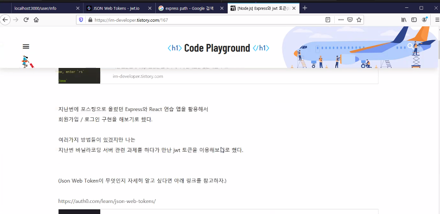Show the sidebars panel
Screen dimensions: 440x214
(x=414, y=20)
